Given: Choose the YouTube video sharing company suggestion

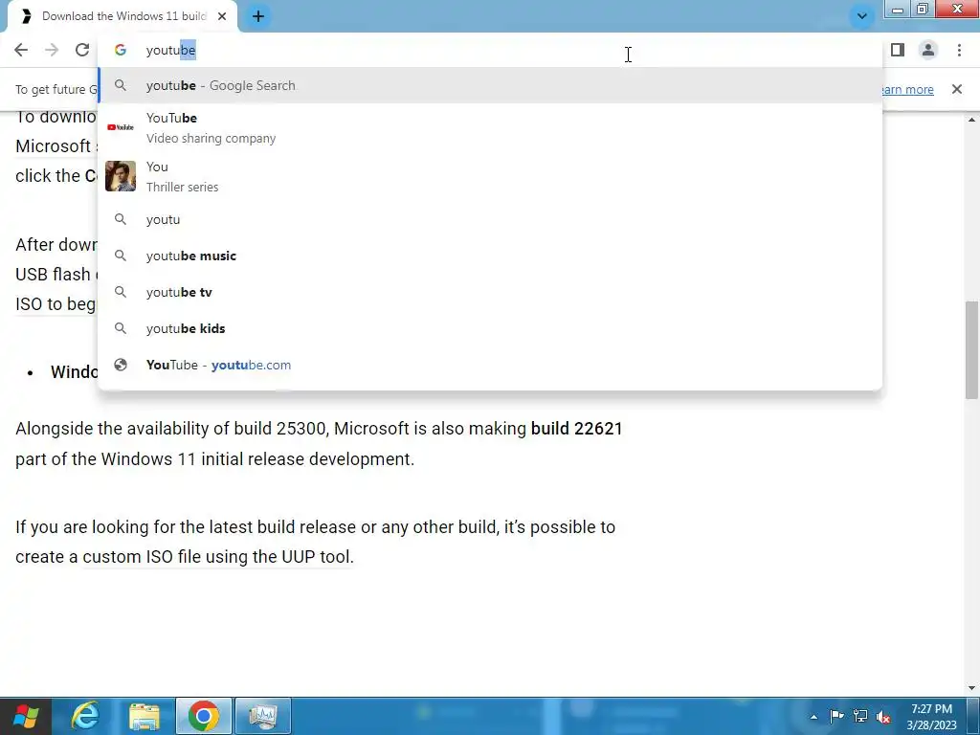Looking at the screenshot, I should click(x=490, y=127).
